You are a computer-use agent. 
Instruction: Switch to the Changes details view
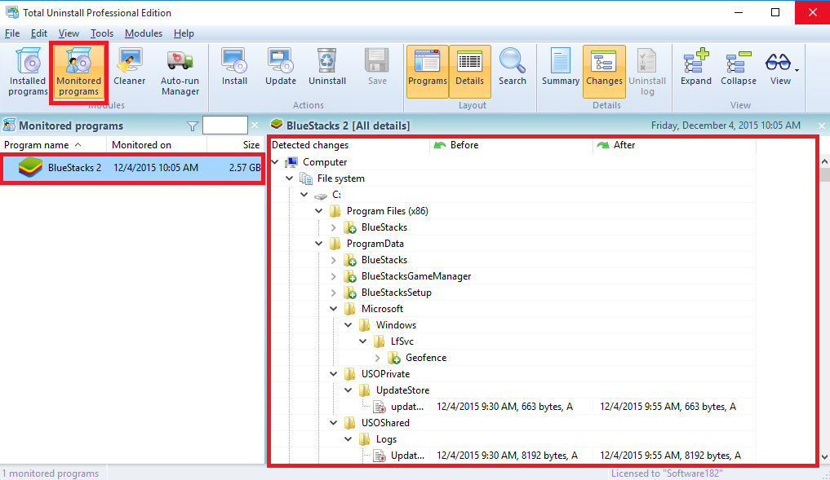604,71
